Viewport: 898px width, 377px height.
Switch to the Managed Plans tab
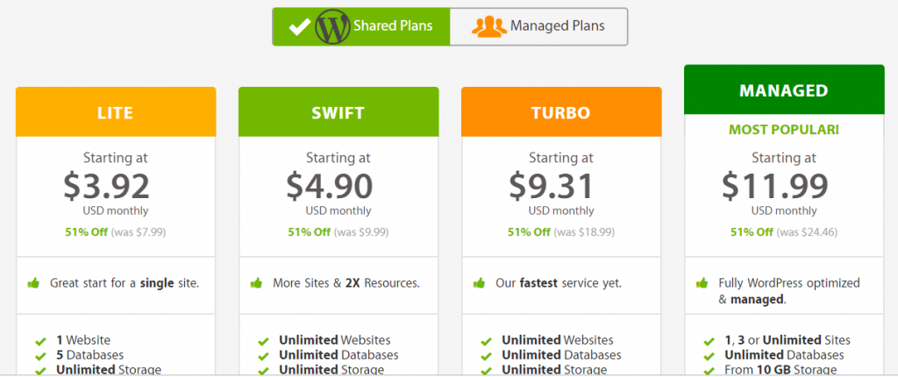(538, 26)
